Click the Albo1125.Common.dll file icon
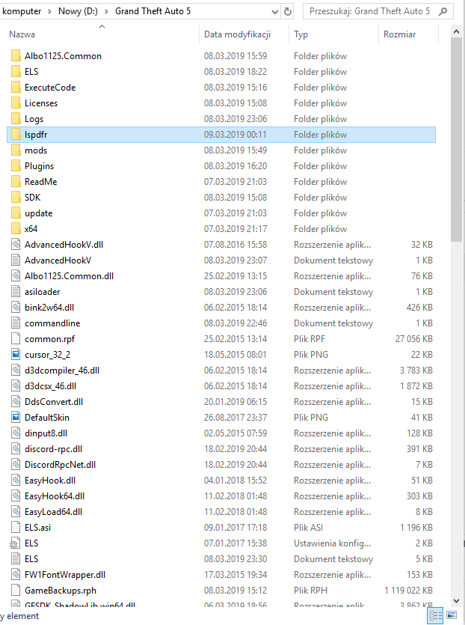This screenshot has height=625, width=465. tap(16, 276)
